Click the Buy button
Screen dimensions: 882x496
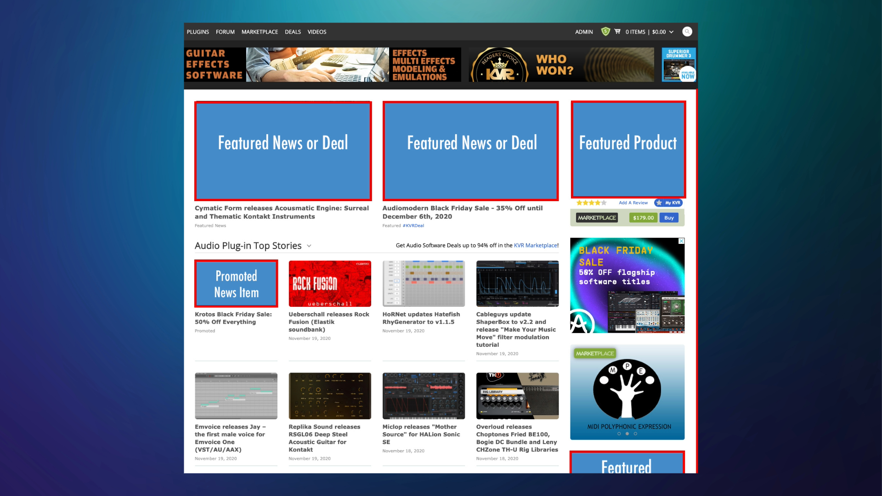tap(669, 218)
